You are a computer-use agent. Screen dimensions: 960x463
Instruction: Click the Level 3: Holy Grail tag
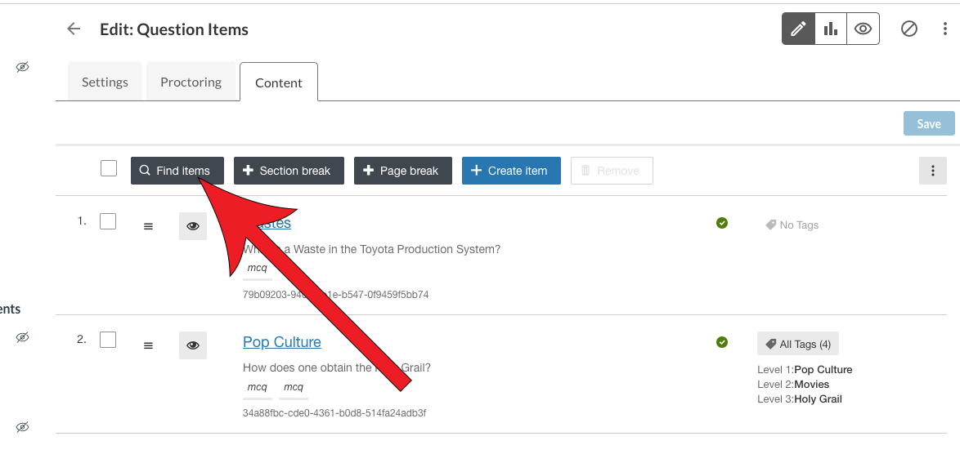(x=800, y=398)
